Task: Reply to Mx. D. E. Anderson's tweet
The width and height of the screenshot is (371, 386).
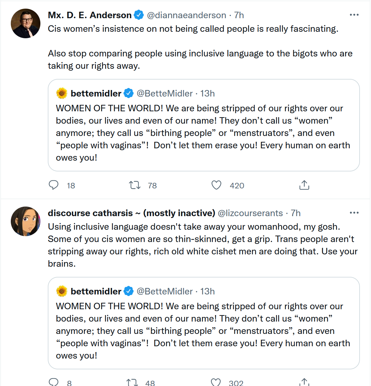Action: (54, 185)
